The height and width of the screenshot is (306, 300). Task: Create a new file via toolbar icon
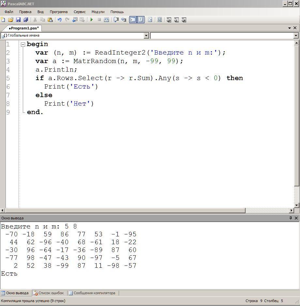point(3,20)
